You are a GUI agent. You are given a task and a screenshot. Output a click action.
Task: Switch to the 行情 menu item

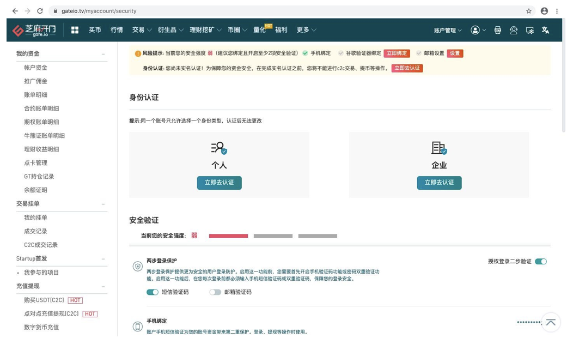117,31
